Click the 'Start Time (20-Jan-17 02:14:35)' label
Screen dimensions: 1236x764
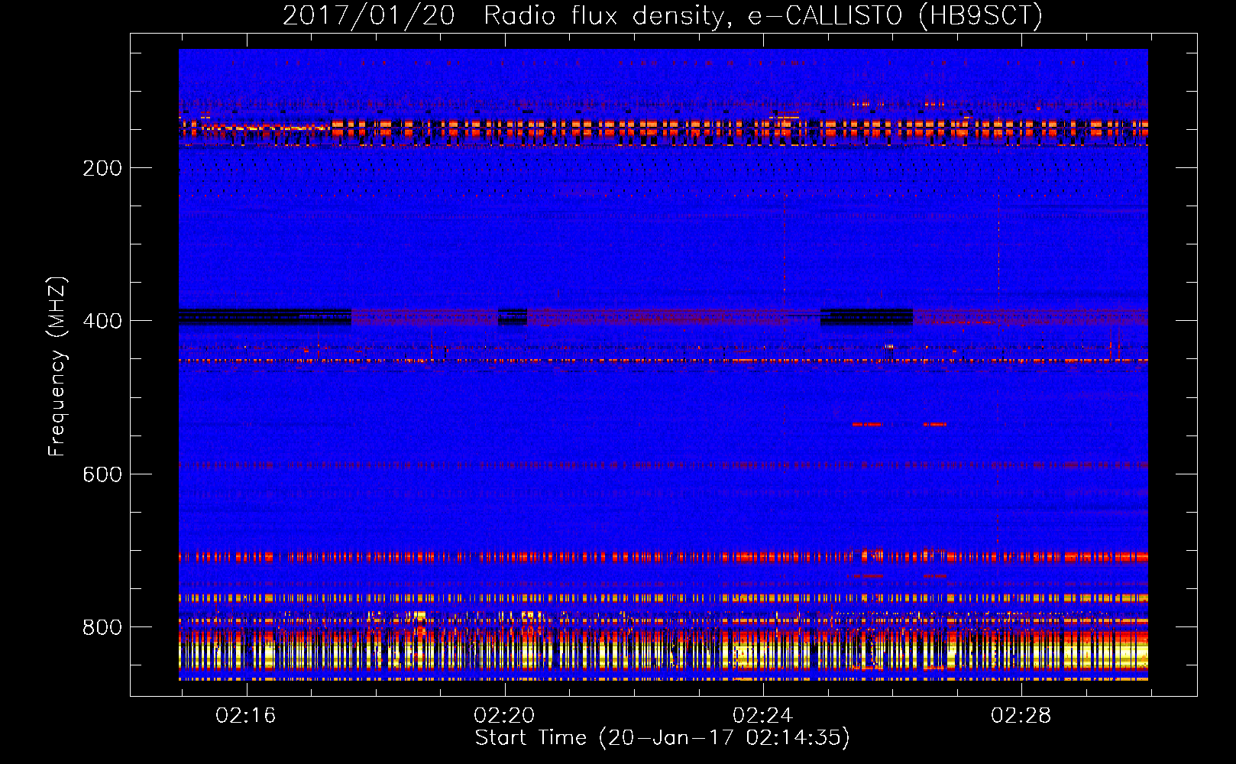click(x=662, y=738)
